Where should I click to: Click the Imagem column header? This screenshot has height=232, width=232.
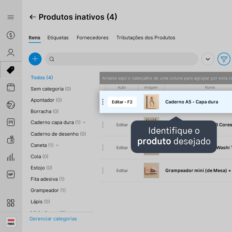point(151,87)
